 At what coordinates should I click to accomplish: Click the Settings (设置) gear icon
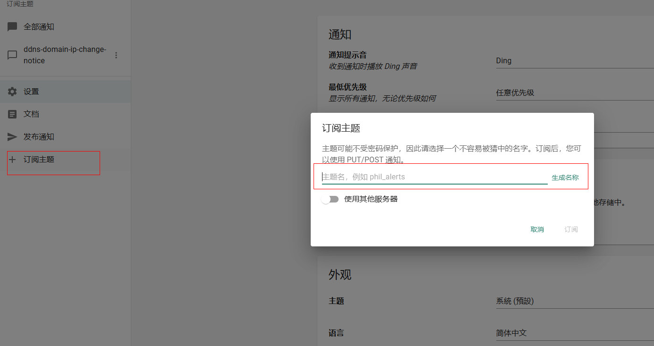tap(12, 92)
